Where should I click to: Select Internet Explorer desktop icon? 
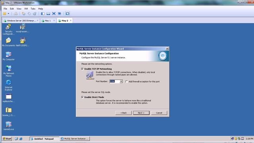(8, 85)
